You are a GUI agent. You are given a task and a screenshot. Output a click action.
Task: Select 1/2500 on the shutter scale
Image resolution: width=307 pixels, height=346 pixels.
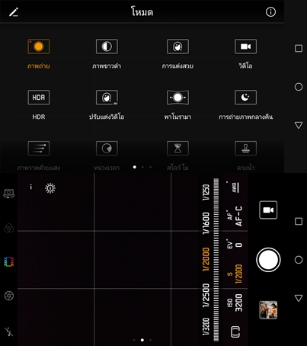pos(206,296)
